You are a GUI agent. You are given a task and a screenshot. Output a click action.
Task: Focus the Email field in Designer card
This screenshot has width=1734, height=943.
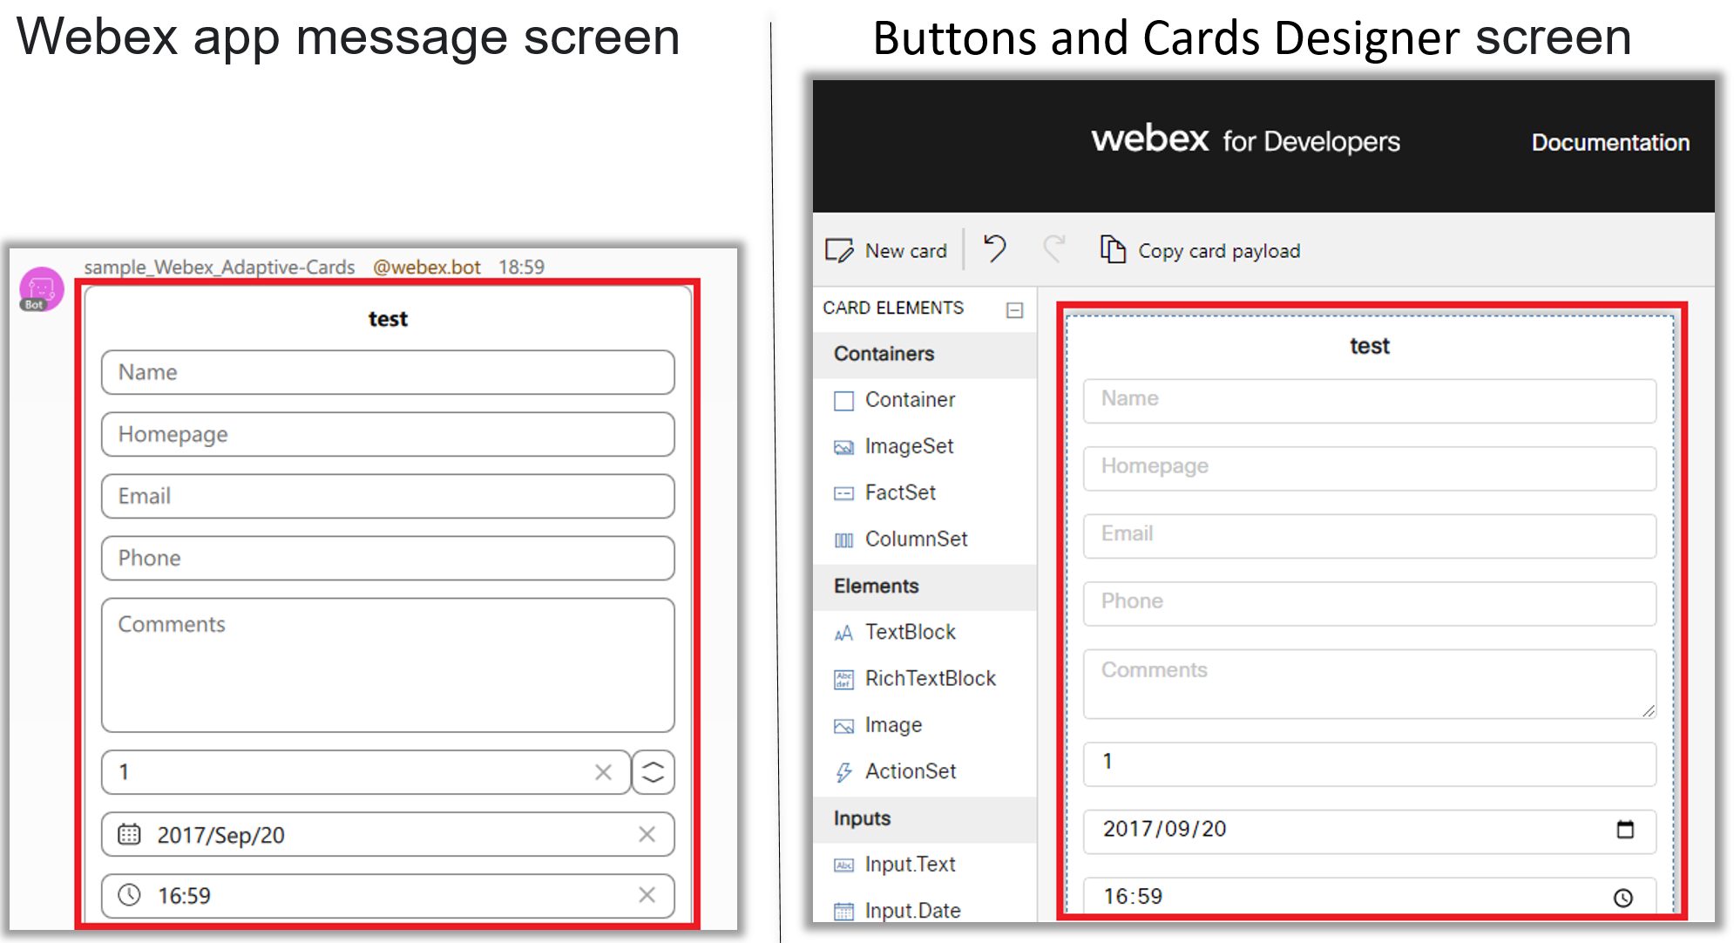(1369, 536)
